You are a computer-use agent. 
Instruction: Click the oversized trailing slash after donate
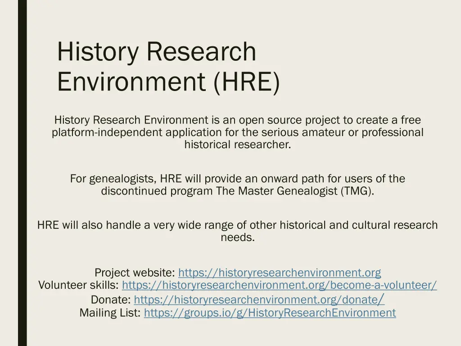[381, 298]
